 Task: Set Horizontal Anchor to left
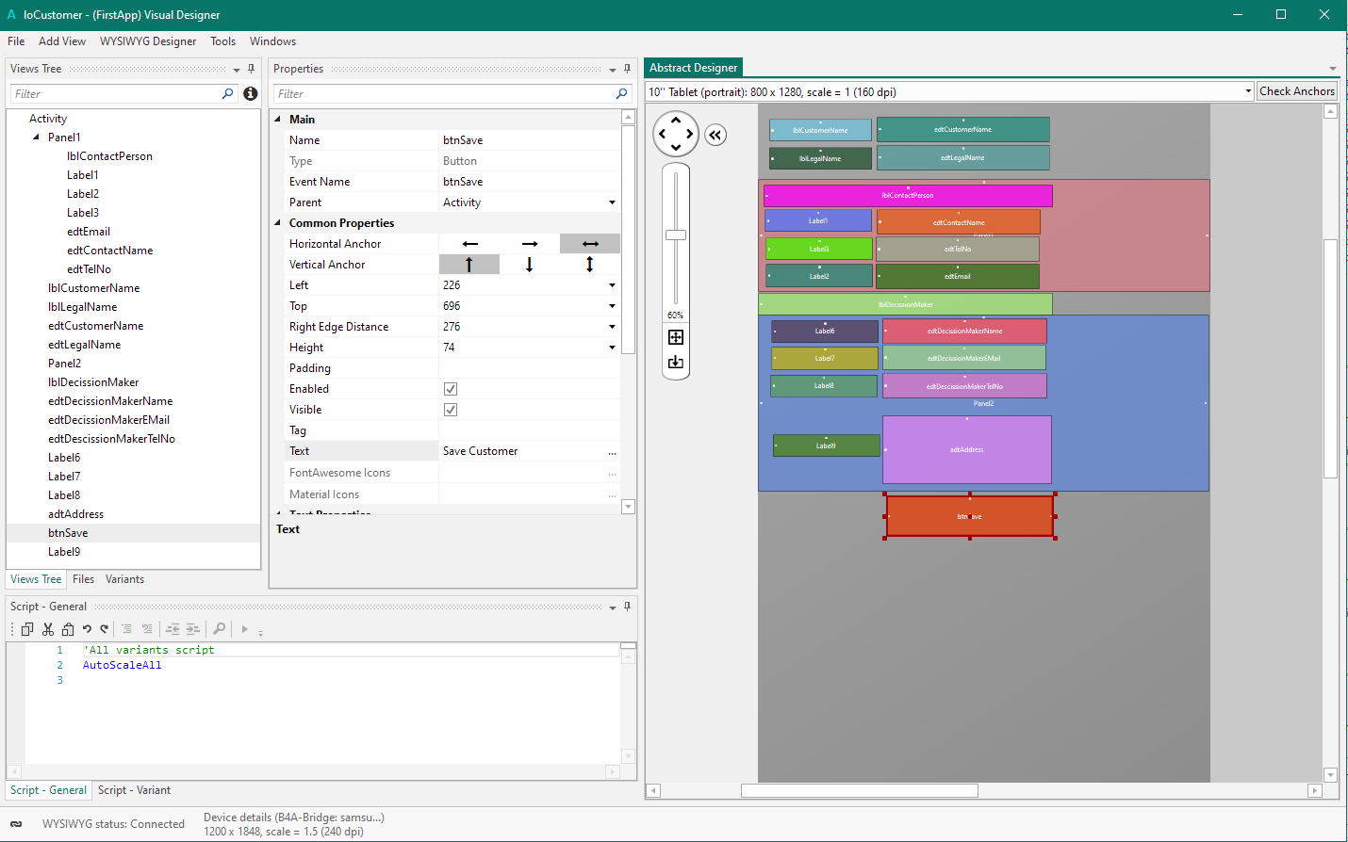pos(469,244)
